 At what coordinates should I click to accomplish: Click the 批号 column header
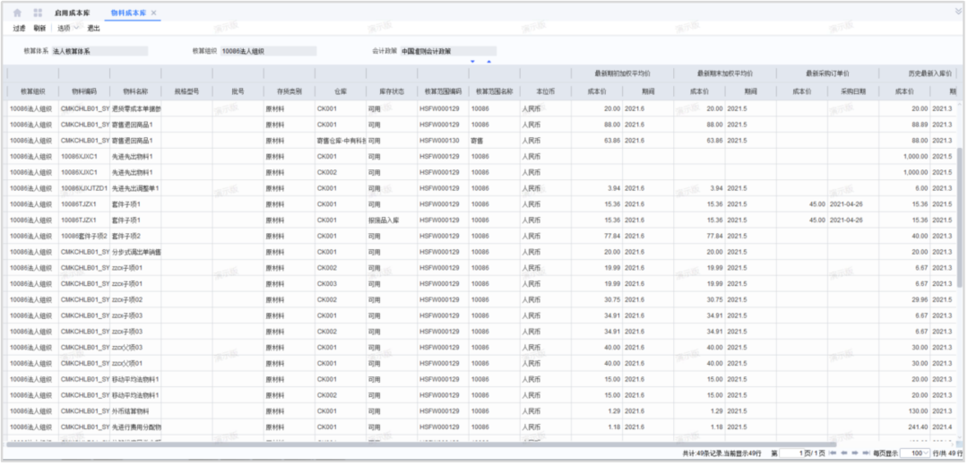click(x=238, y=91)
